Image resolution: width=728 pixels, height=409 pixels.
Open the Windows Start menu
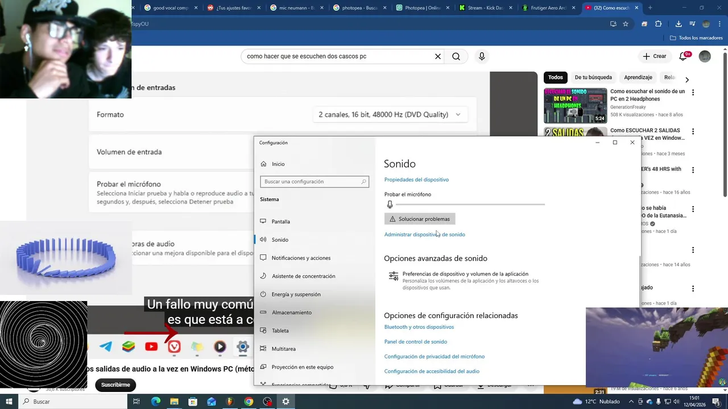pyautogui.click(x=9, y=402)
